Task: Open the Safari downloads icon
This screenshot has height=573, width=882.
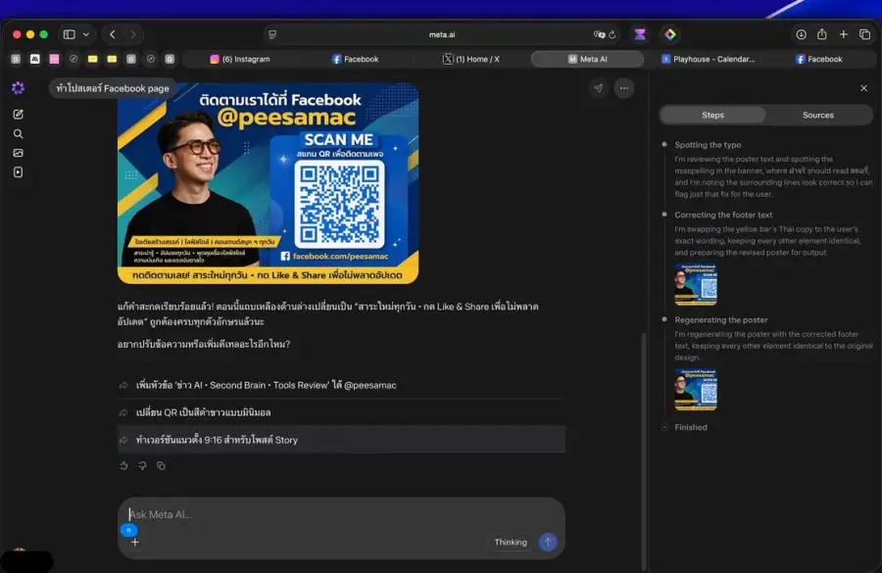Action: pos(801,34)
